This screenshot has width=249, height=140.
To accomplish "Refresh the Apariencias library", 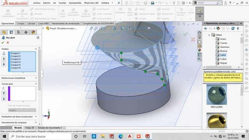I will point(233,28).
